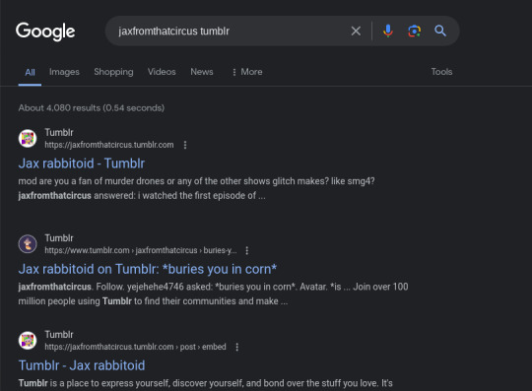Switch to the Images tab
Image resolution: width=532 pixels, height=391 pixels.
coord(64,72)
